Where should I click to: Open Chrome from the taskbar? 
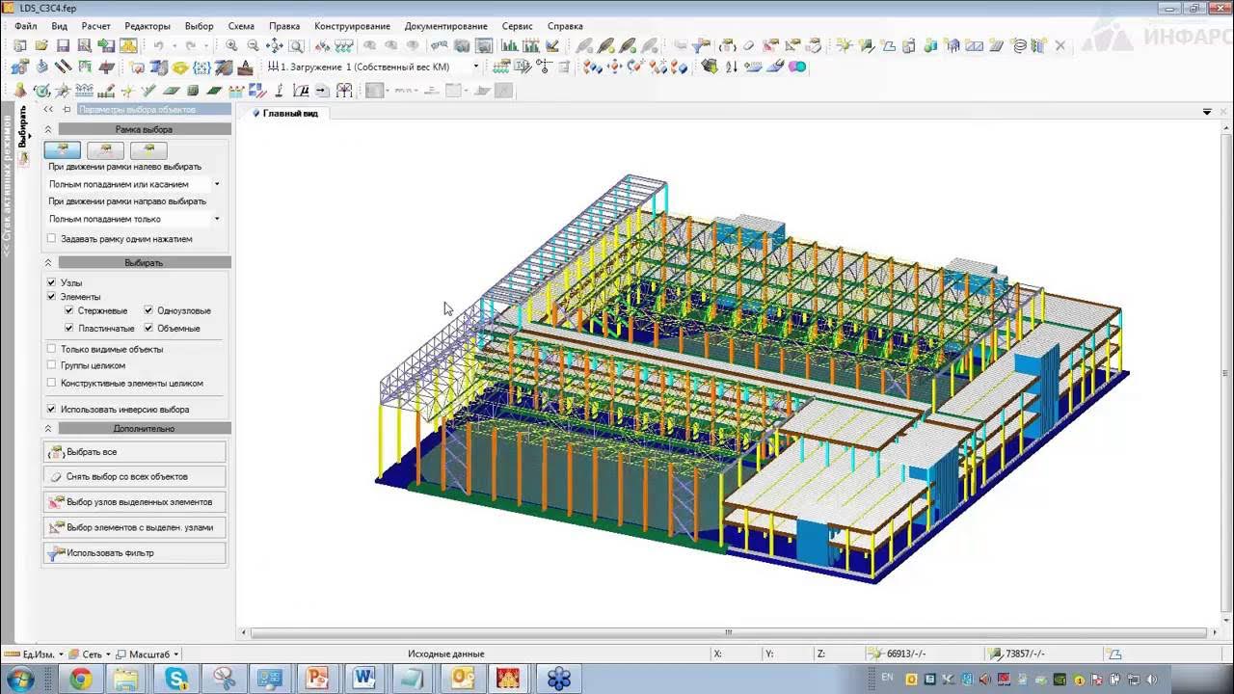80,679
